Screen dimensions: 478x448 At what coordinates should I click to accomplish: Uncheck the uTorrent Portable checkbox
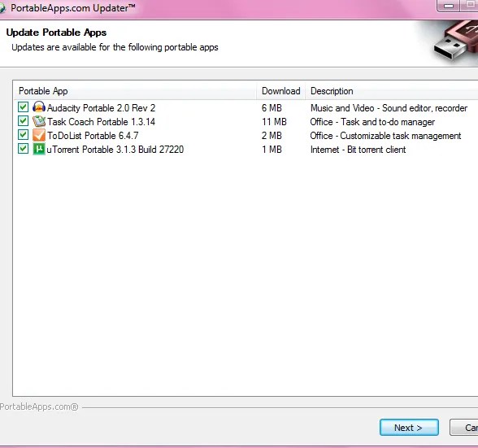(23, 149)
